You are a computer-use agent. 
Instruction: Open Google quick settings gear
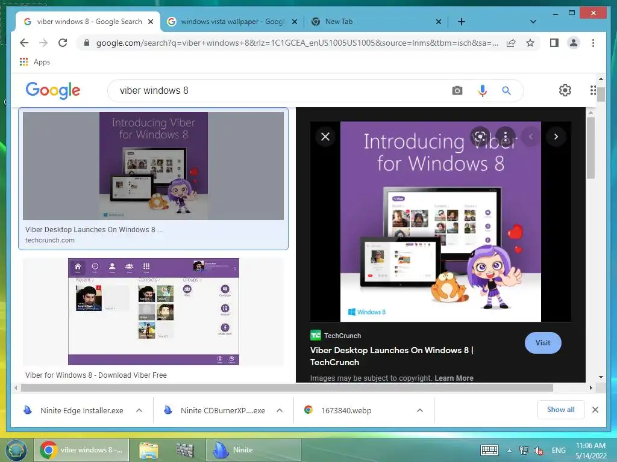[x=565, y=90]
